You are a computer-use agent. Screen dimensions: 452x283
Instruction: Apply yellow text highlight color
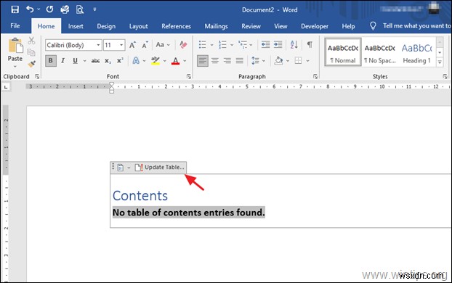[x=156, y=61]
